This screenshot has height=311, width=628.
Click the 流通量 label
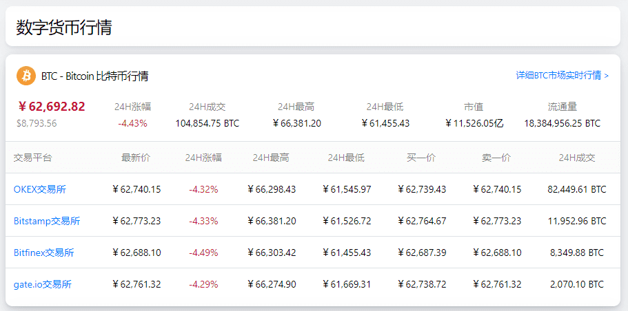coord(563,107)
